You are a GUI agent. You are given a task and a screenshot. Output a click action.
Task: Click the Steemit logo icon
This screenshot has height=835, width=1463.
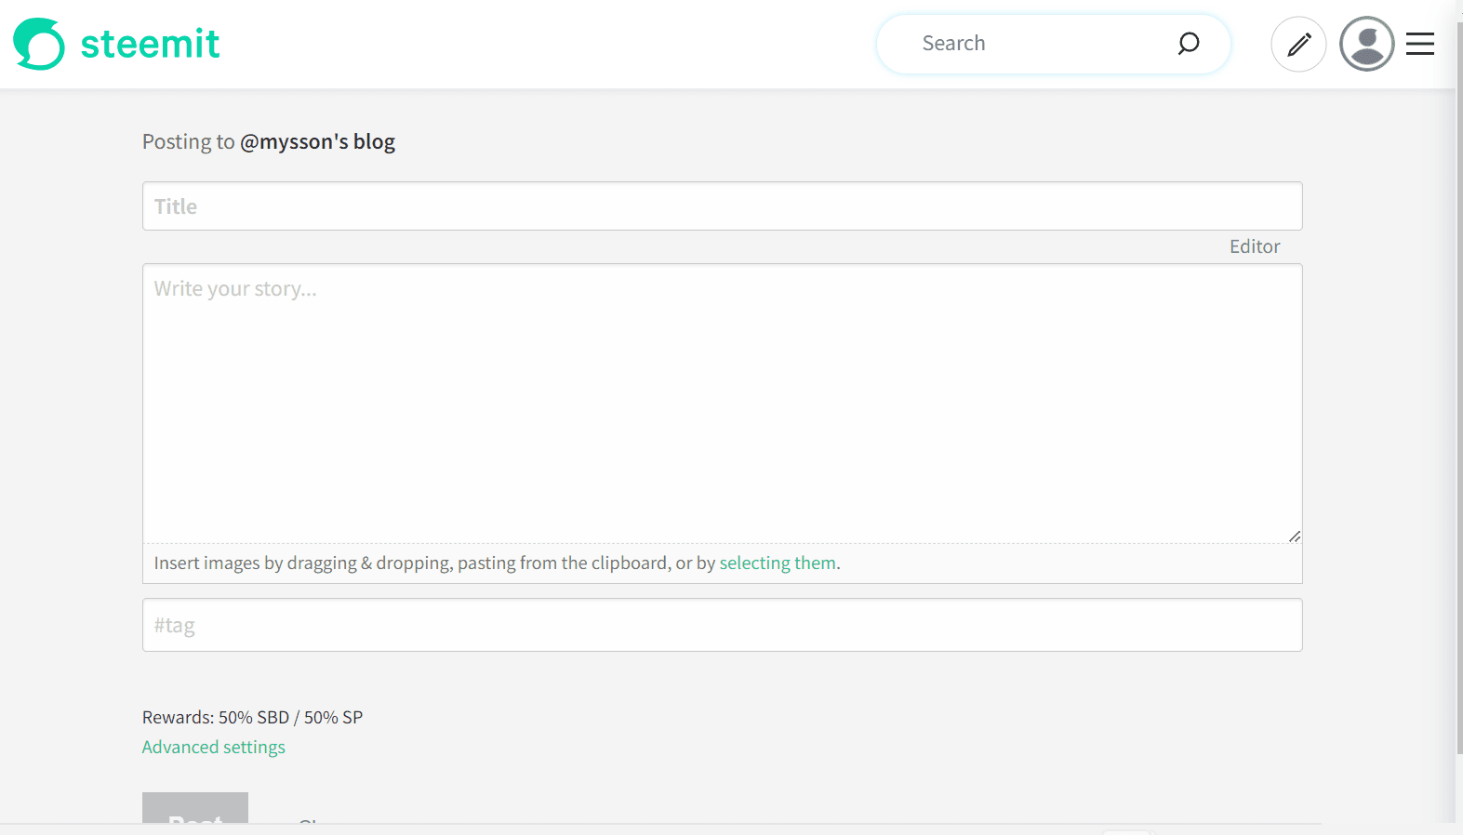tap(39, 44)
